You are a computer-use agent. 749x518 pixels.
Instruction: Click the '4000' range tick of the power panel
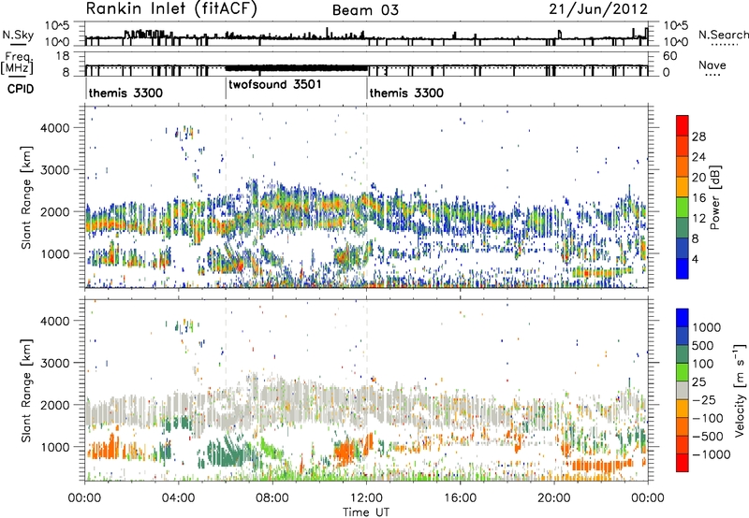(x=55, y=128)
